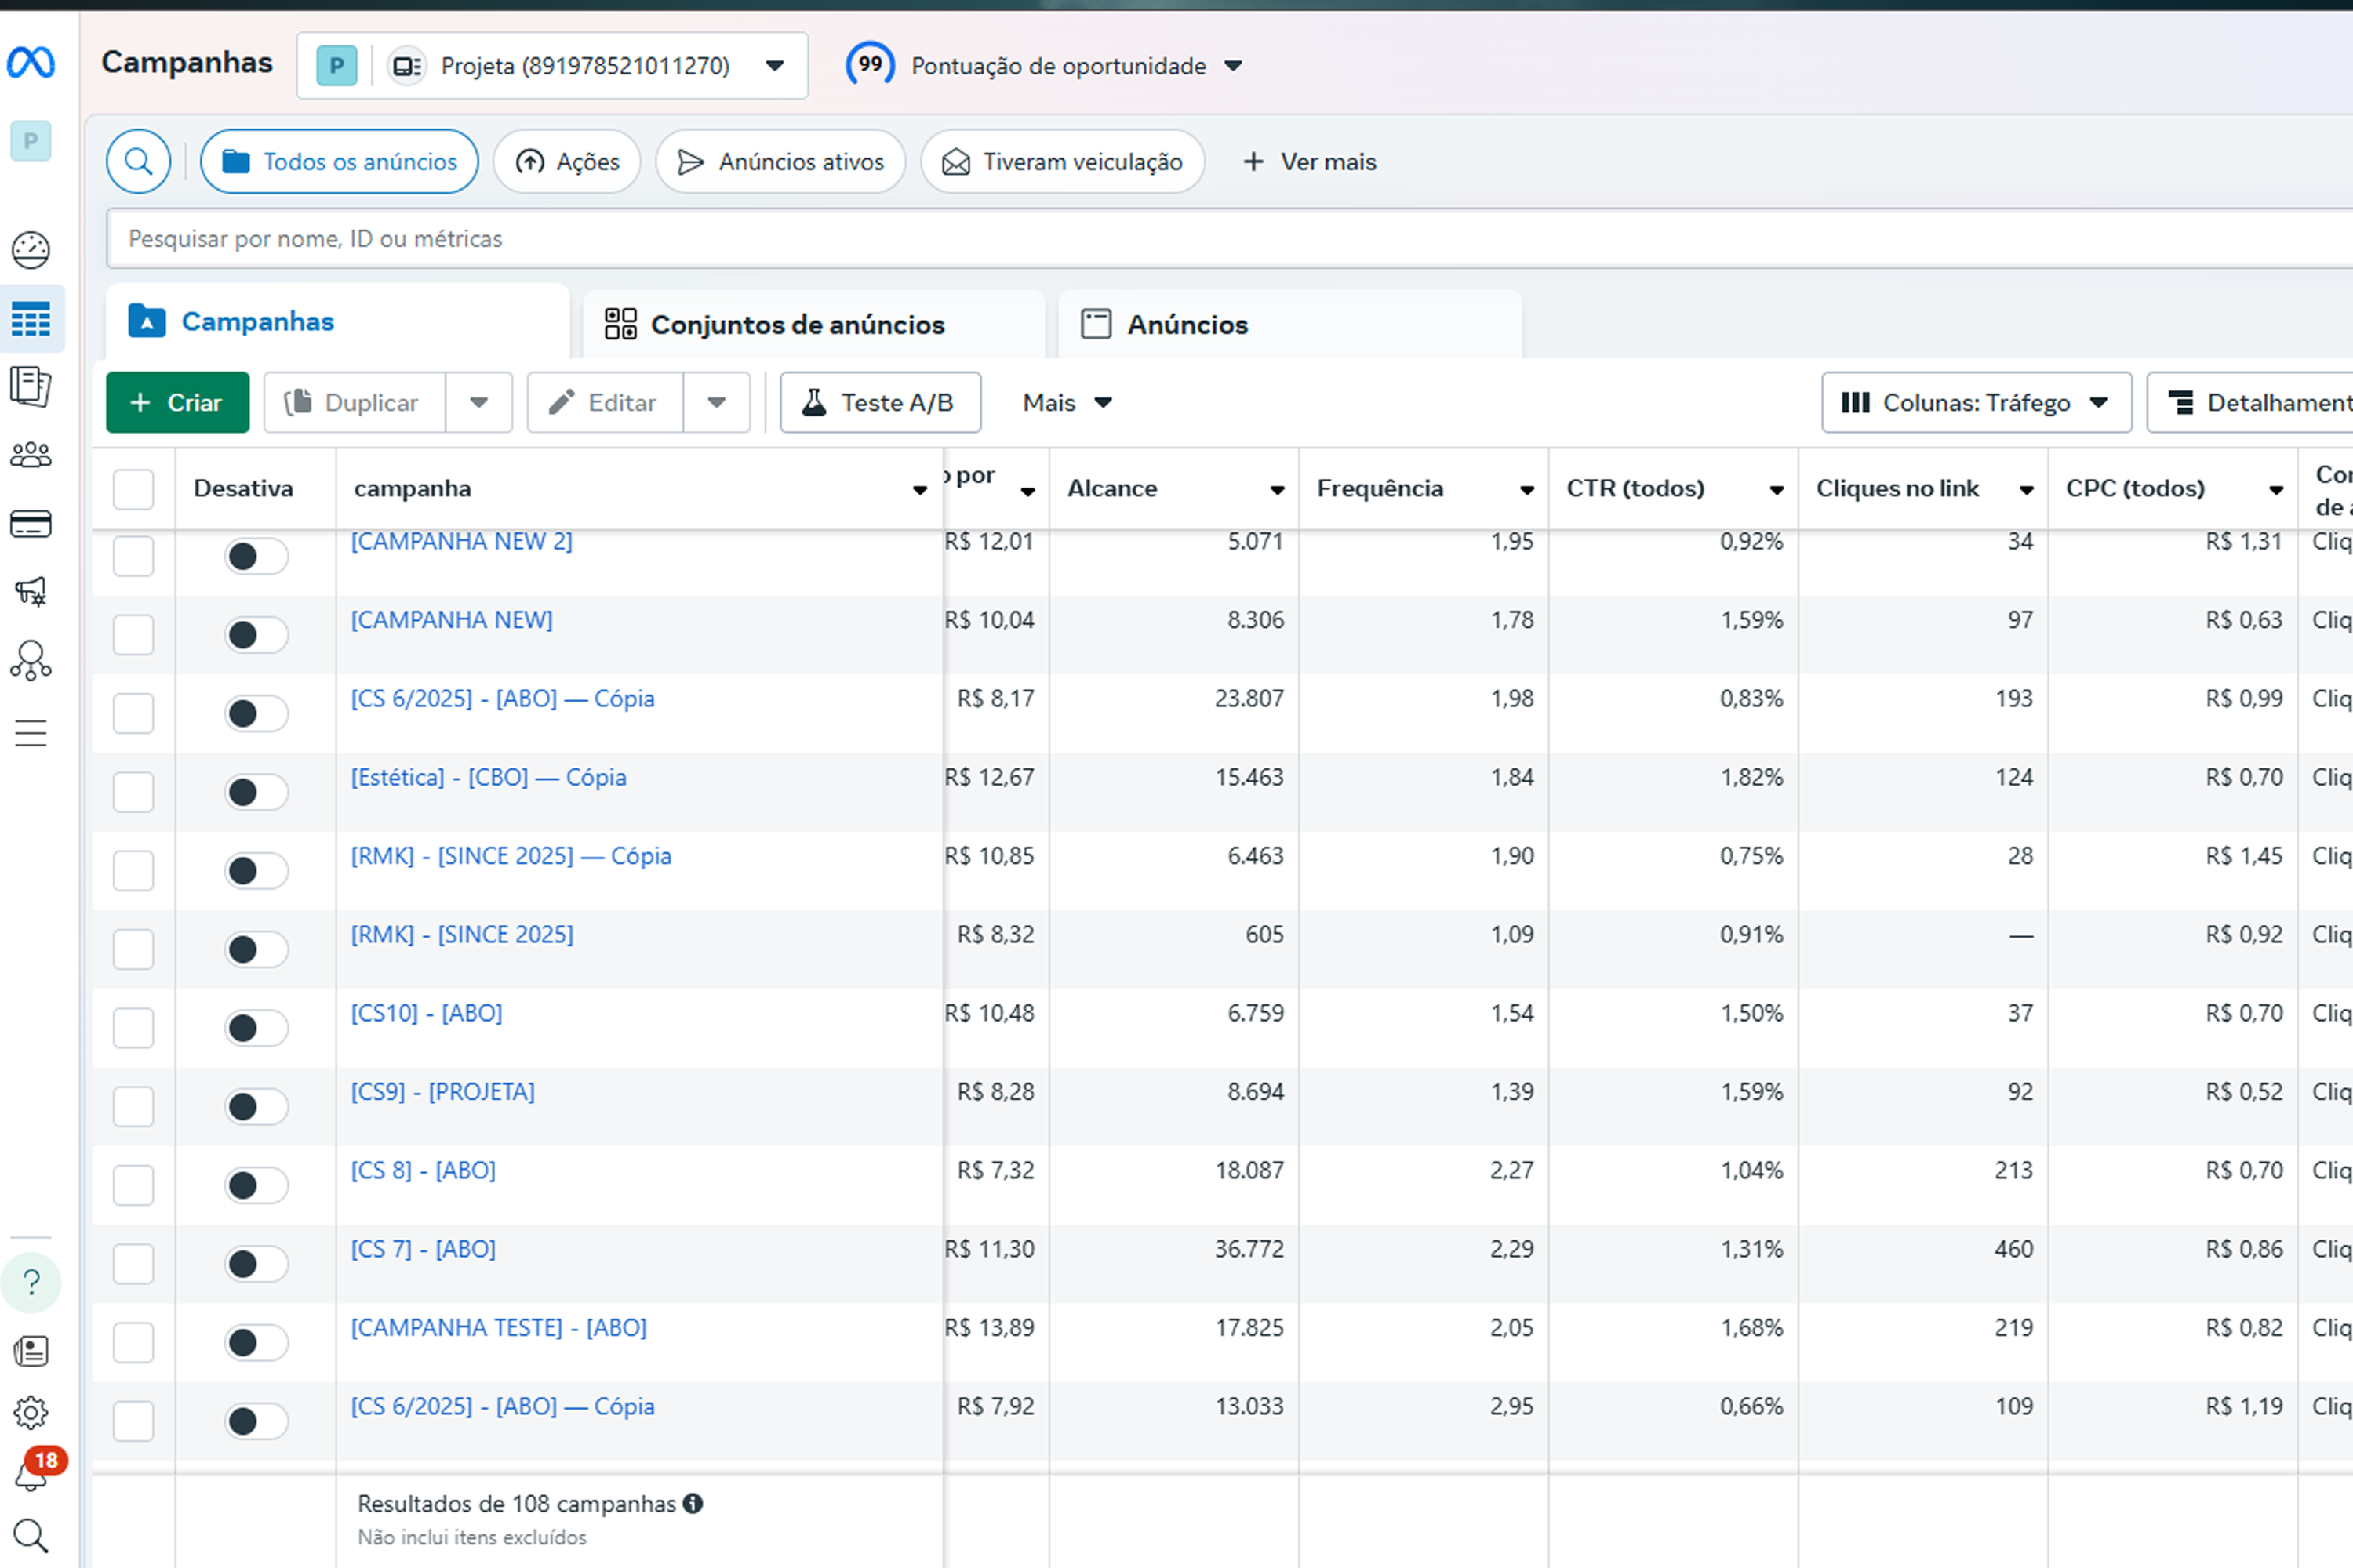Open All tools hamburger menu
2353x1568 pixels.
(x=31, y=733)
